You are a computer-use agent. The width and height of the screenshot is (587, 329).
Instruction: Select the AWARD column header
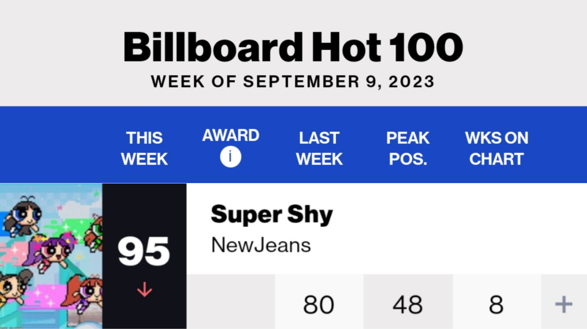(230, 135)
